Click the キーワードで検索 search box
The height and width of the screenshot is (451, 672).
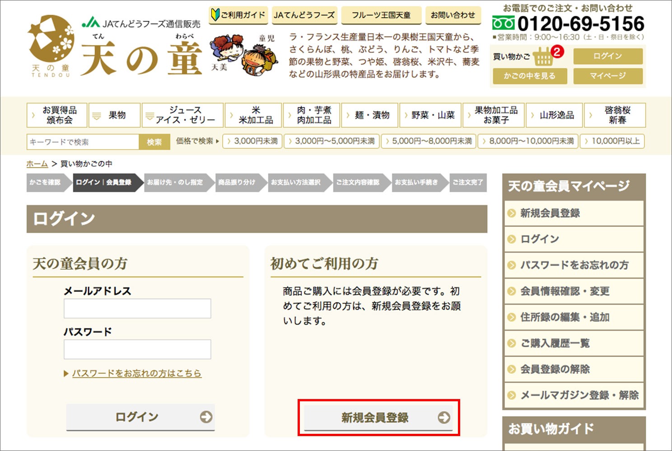[83, 142]
